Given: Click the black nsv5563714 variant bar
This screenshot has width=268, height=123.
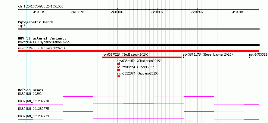Looking at the screenshot, I should coord(139,45).
